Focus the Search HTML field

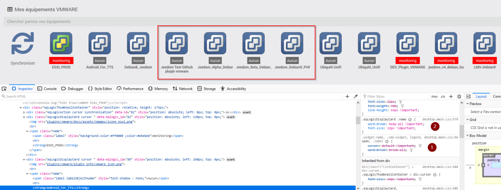[x=172, y=96]
